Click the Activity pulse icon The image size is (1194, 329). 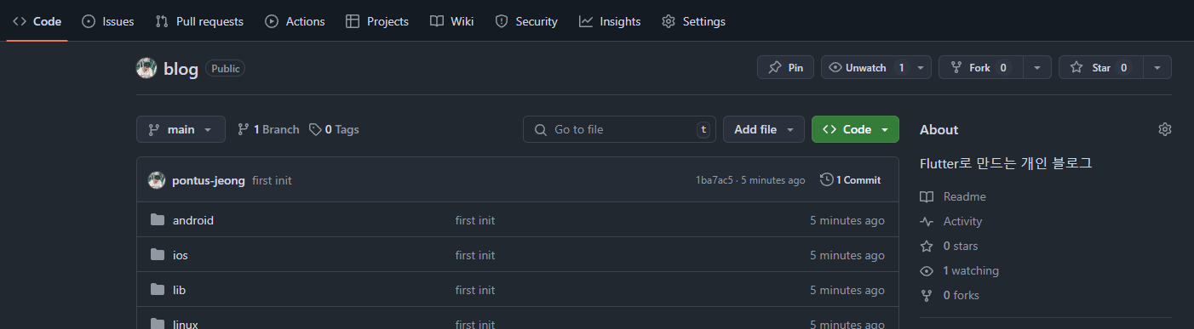[927, 221]
